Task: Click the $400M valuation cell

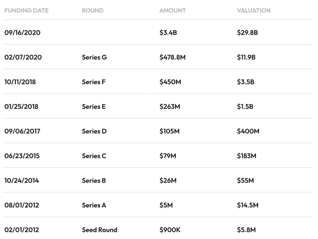Action: 248,131
